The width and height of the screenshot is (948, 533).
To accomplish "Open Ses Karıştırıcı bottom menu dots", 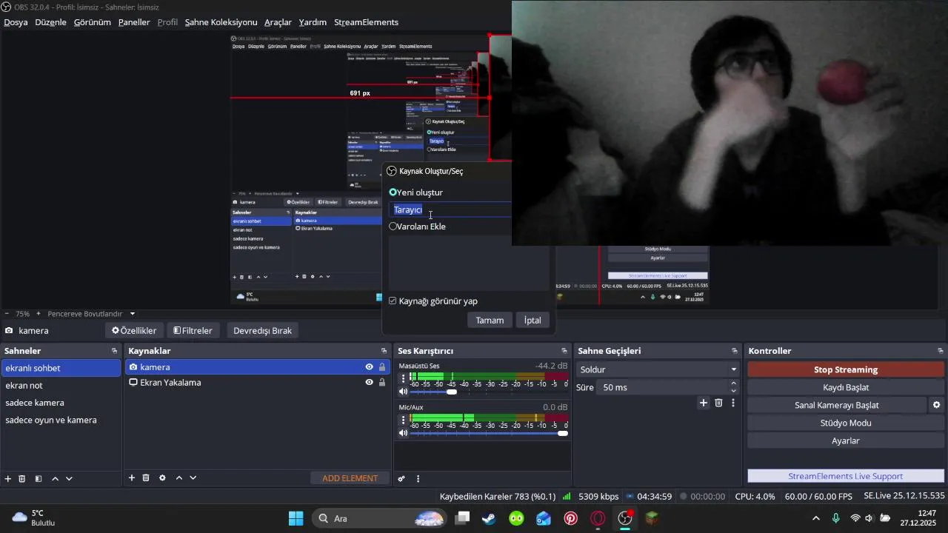I will point(418,479).
